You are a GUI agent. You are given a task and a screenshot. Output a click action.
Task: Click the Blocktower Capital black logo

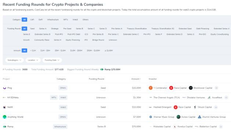pos(191,88)
